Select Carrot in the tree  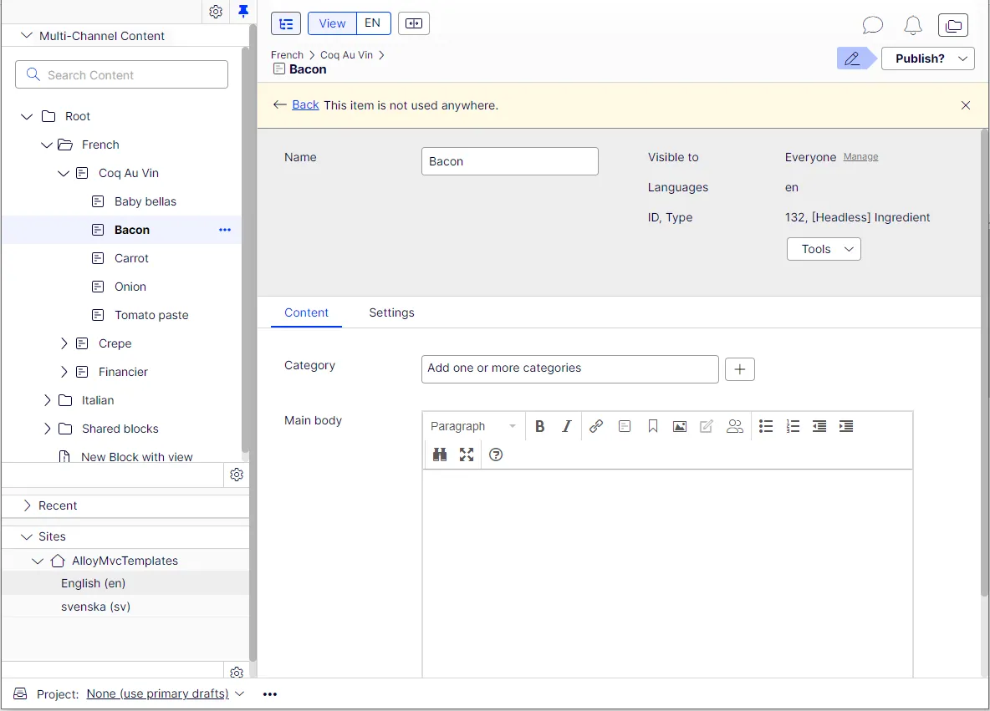click(x=131, y=258)
